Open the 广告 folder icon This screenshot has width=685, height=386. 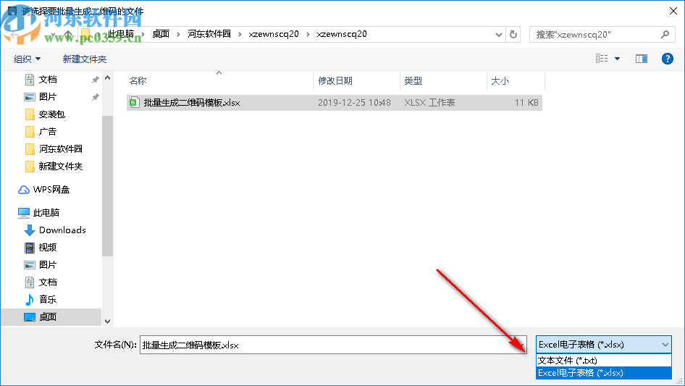[x=30, y=132]
